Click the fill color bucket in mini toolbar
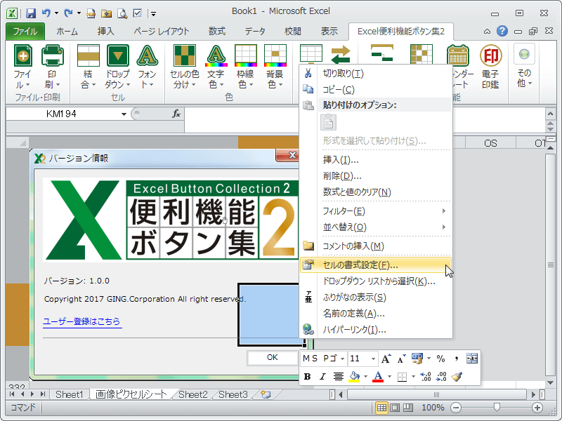562x421 pixels. pos(354,377)
